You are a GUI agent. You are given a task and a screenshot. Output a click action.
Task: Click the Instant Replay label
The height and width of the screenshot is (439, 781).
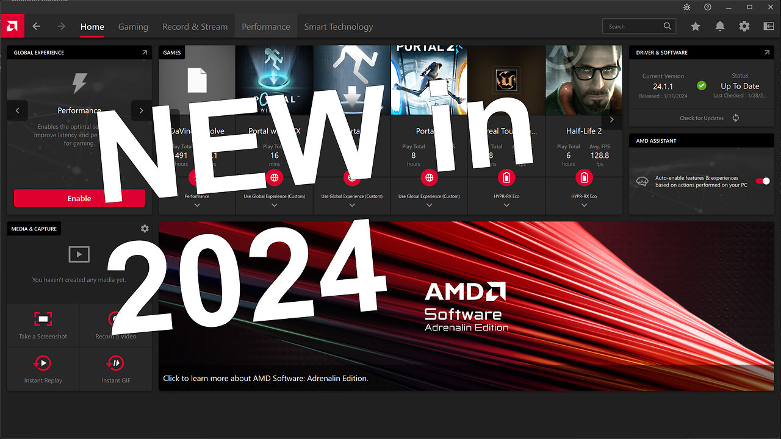[x=43, y=380]
